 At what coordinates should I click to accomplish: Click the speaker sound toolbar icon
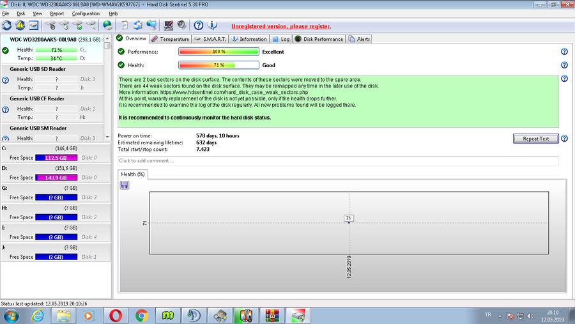click(x=181, y=26)
